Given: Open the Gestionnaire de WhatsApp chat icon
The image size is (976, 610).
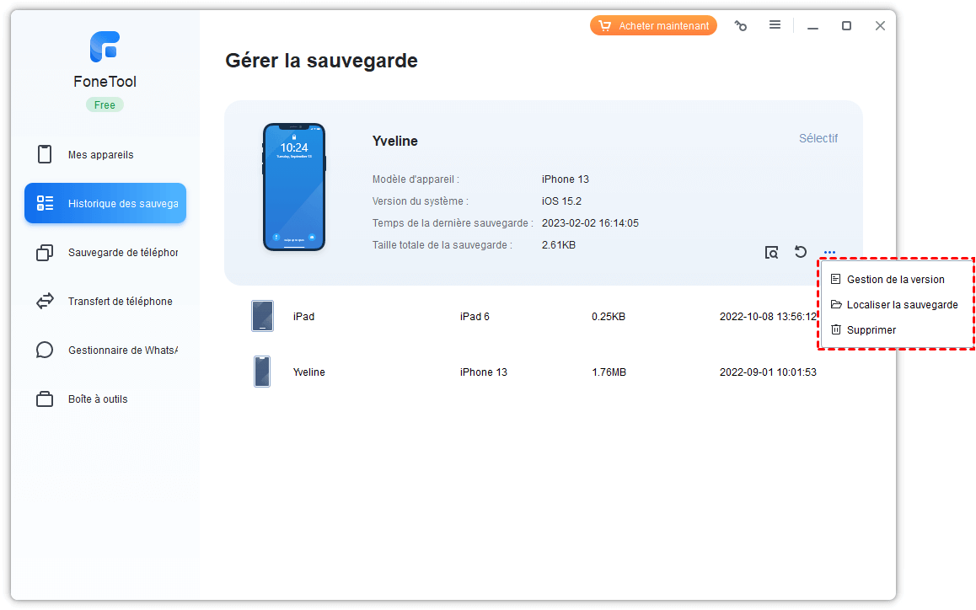Looking at the screenshot, I should coord(45,350).
